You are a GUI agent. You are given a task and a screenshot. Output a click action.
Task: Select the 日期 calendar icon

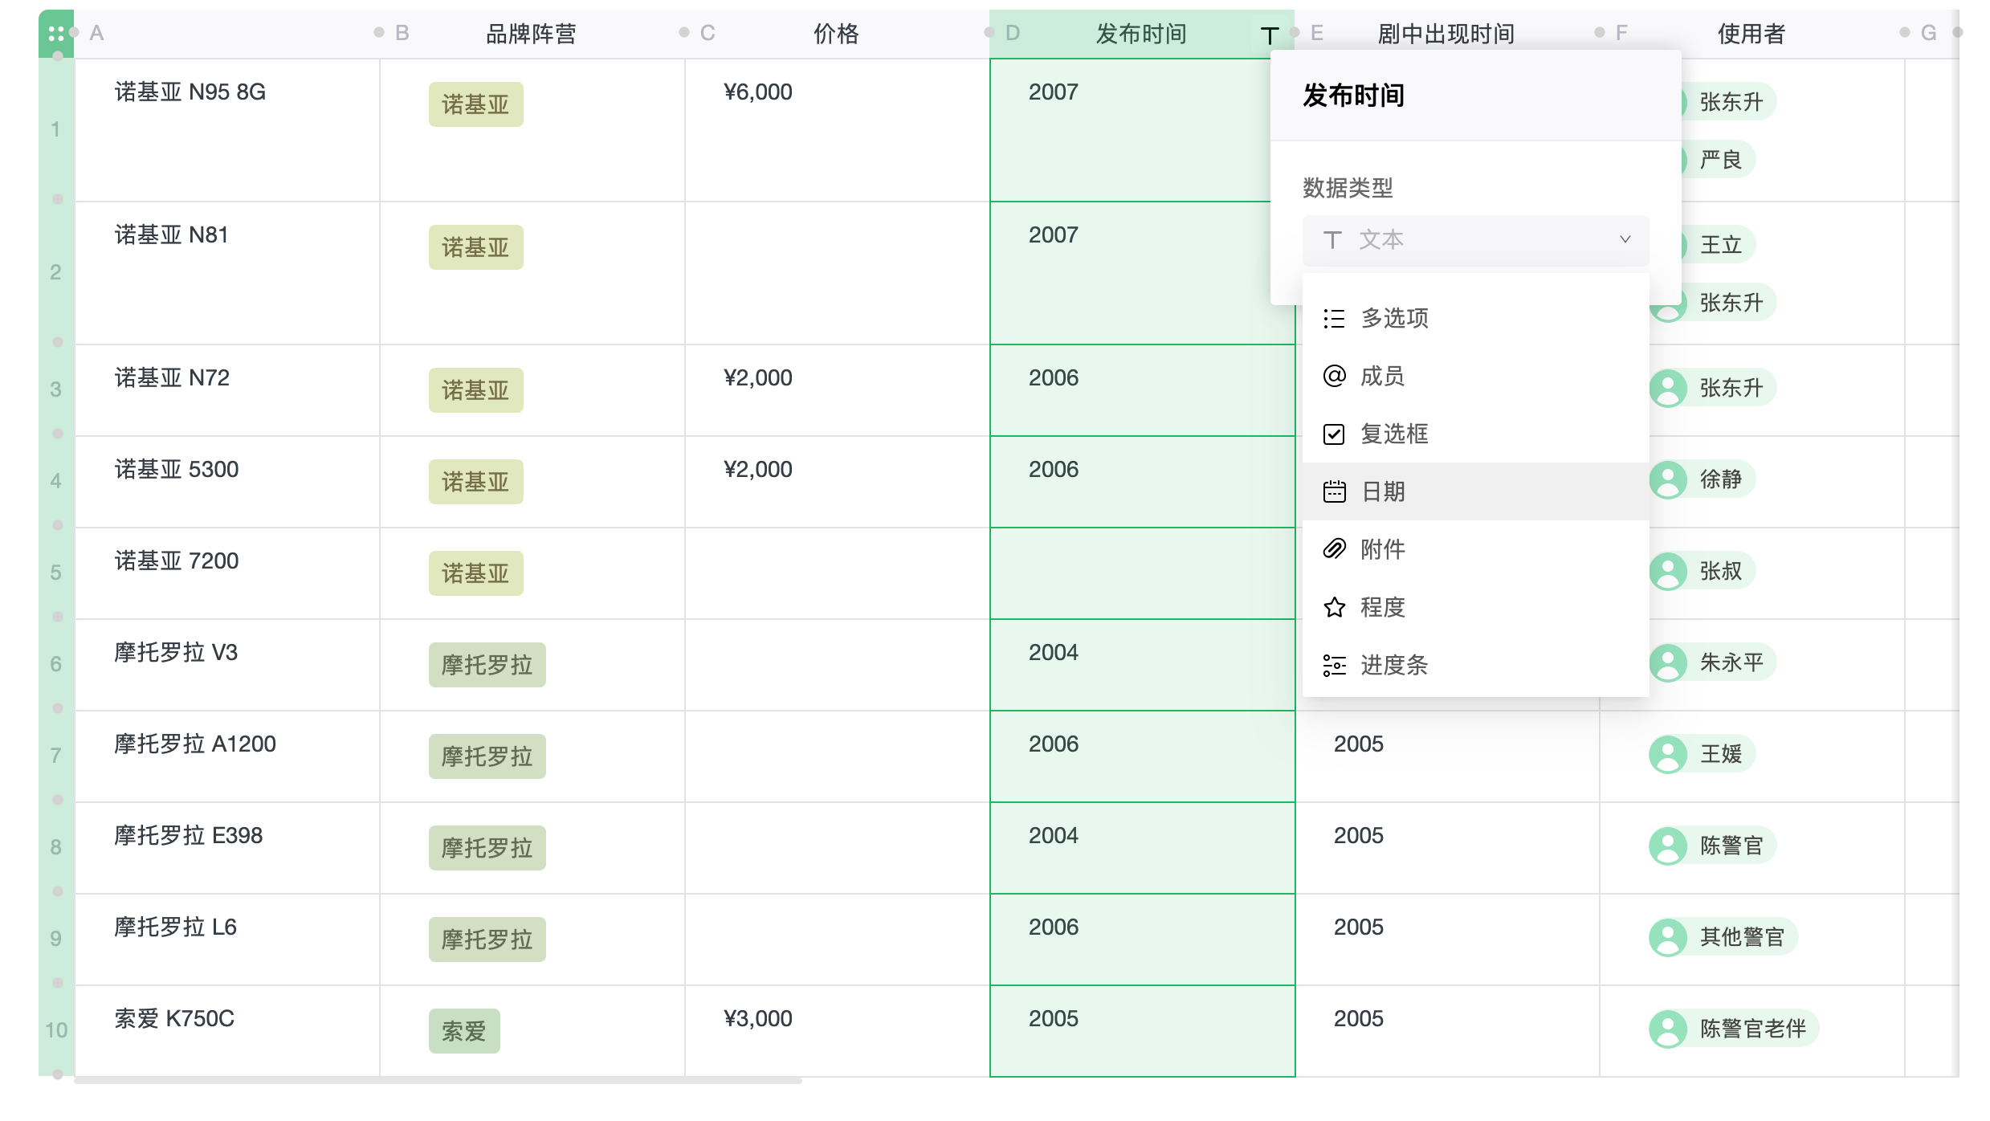pyautogui.click(x=1334, y=491)
